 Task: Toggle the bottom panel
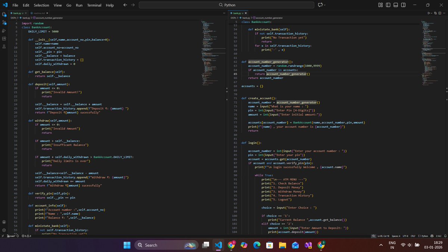point(395,5)
